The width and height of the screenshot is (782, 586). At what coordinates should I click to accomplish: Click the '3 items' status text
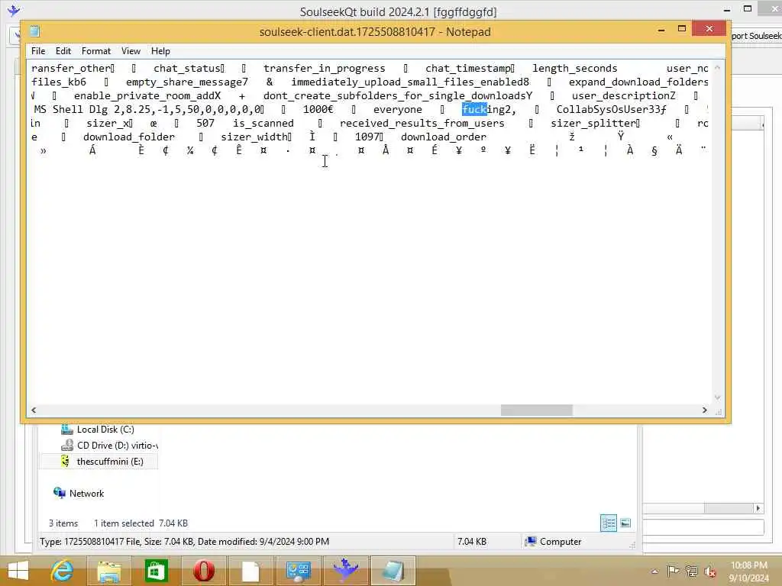tap(63, 523)
